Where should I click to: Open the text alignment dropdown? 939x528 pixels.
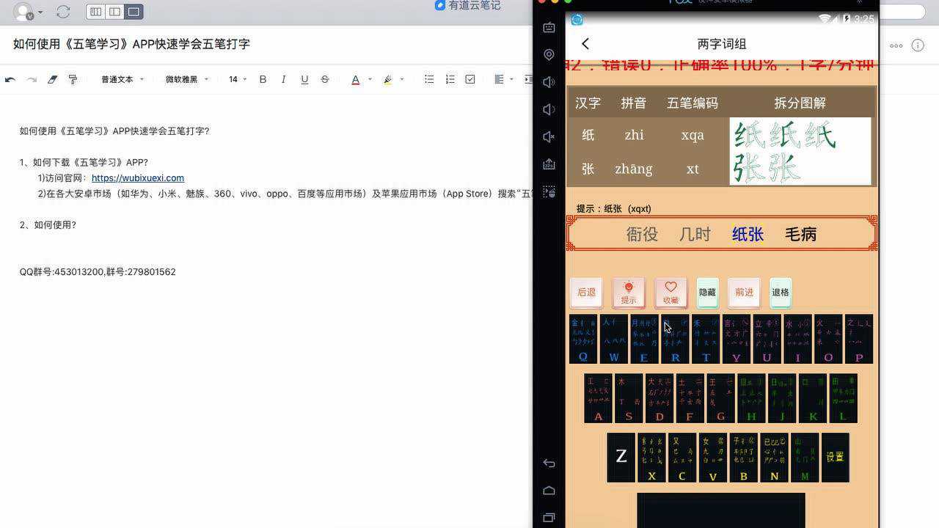[x=503, y=79]
